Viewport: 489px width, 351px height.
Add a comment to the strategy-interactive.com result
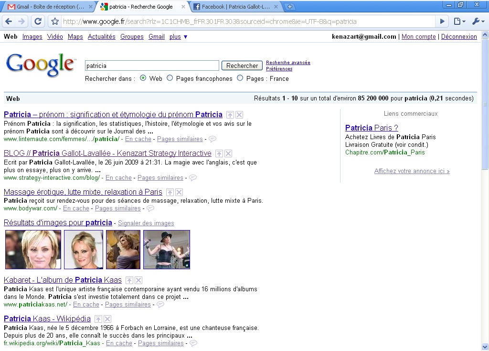[193, 178]
